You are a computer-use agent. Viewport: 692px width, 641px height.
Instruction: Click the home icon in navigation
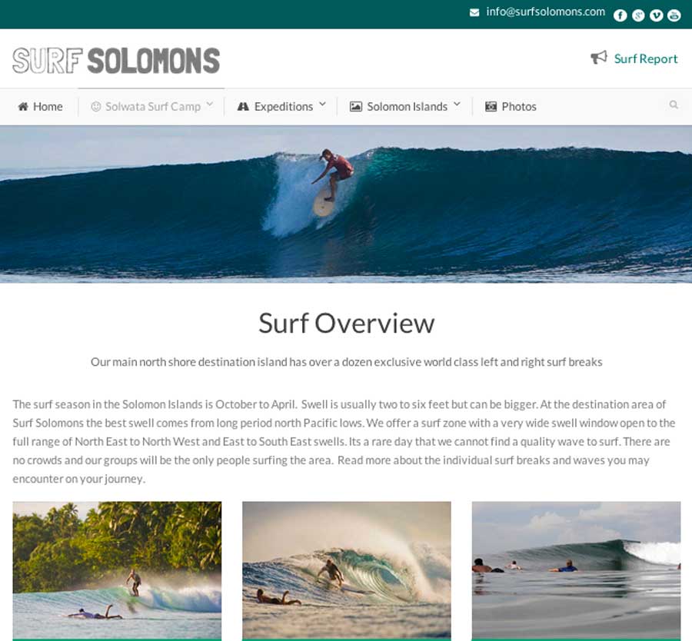(x=23, y=106)
